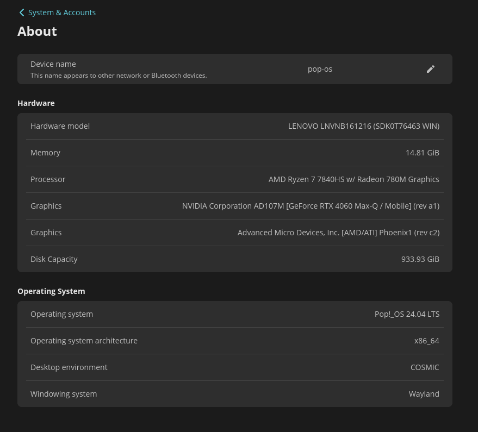Click 'Operating system architecture' label
Viewport: 478px width, 432px height.
[84, 341]
